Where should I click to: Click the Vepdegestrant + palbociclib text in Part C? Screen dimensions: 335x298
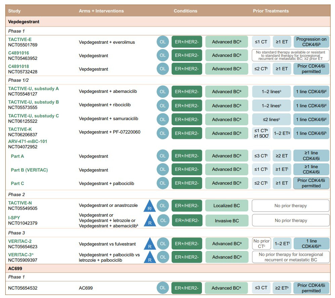(x=107, y=183)
